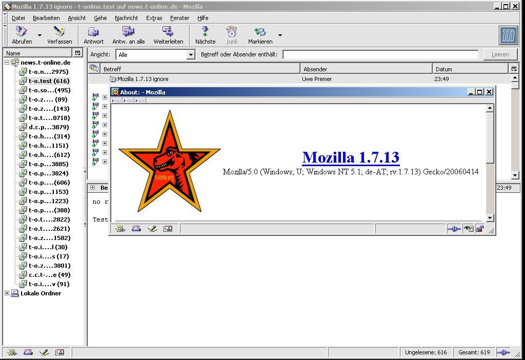The image size is (525, 360).
Task: Toggle thread view icon in Betreff header
Action: 94,69
